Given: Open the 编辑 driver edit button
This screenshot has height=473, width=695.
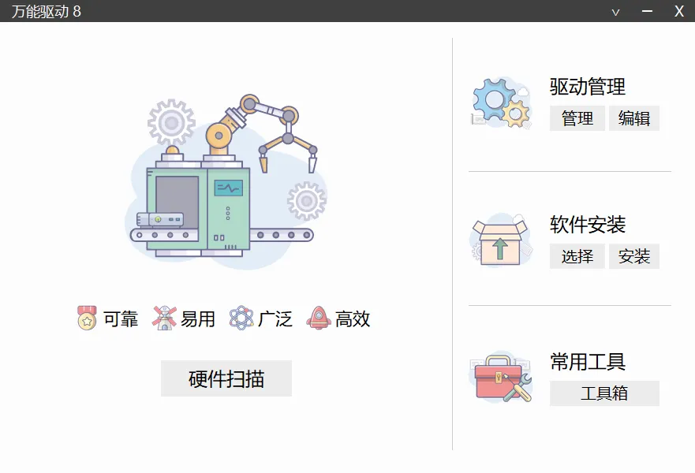Looking at the screenshot, I should (633, 118).
